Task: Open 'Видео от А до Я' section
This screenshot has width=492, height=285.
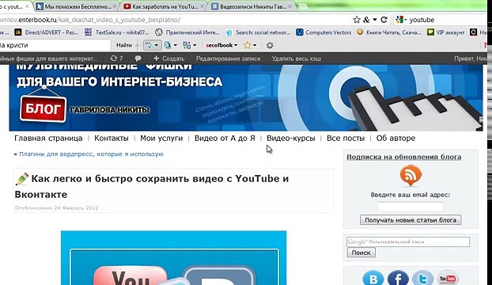Action: click(x=225, y=138)
